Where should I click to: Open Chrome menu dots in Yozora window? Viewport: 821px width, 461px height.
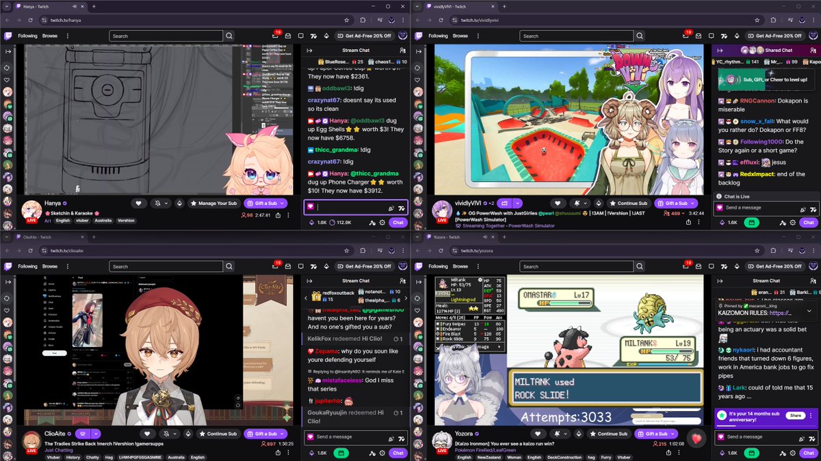(813, 251)
